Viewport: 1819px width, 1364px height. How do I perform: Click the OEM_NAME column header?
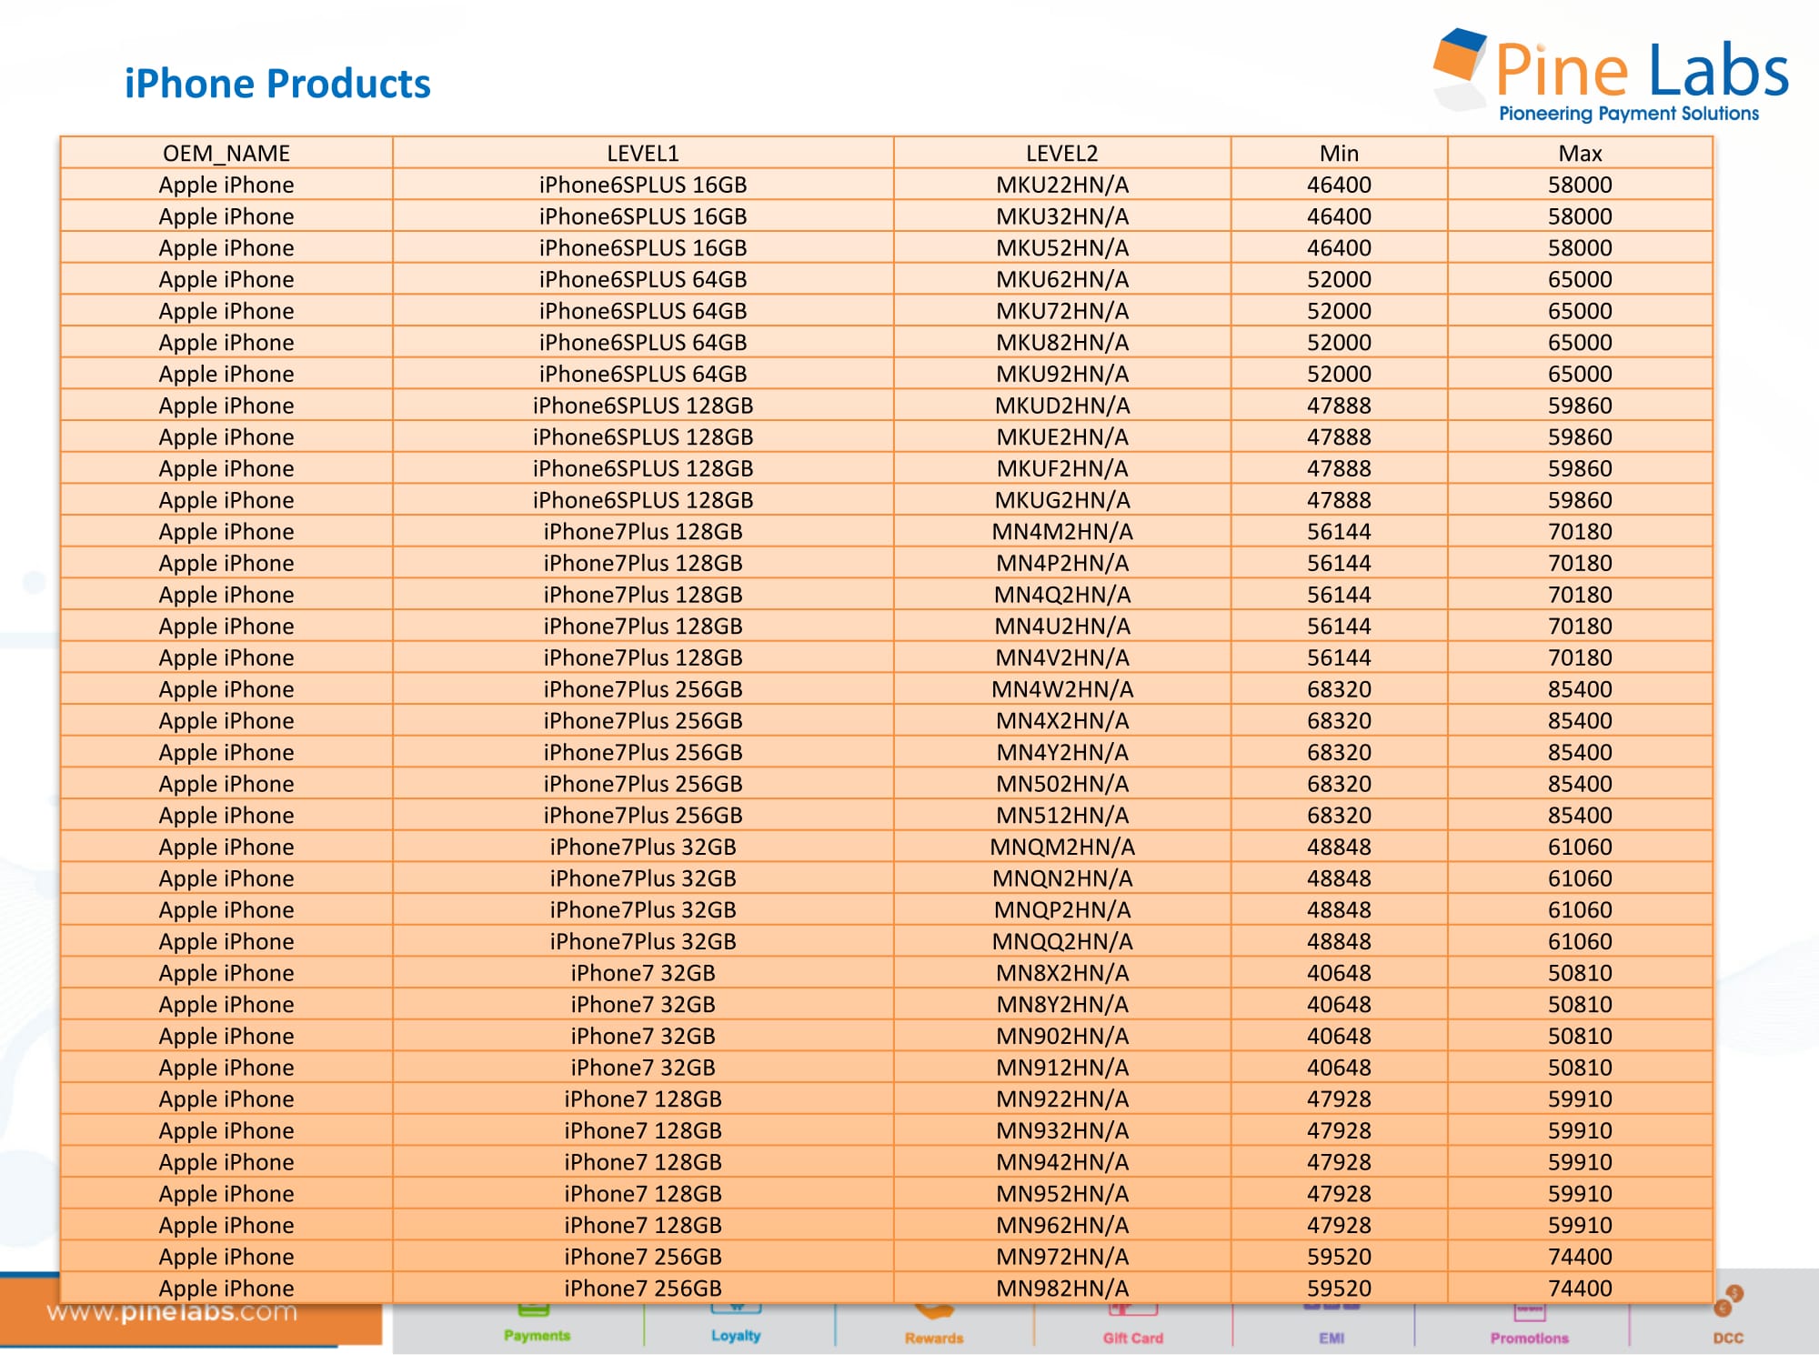(226, 153)
